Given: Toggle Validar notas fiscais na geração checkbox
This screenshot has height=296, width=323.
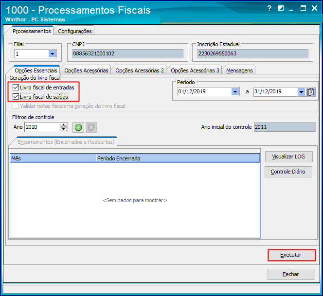Looking at the screenshot, I should (16, 106).
